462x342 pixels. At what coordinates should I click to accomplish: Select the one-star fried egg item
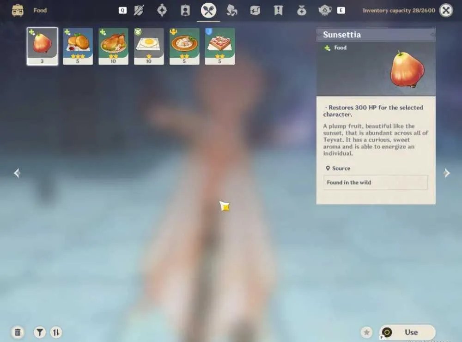point(149,46)
